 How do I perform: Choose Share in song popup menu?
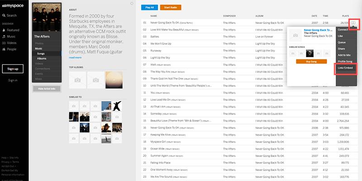341,49
